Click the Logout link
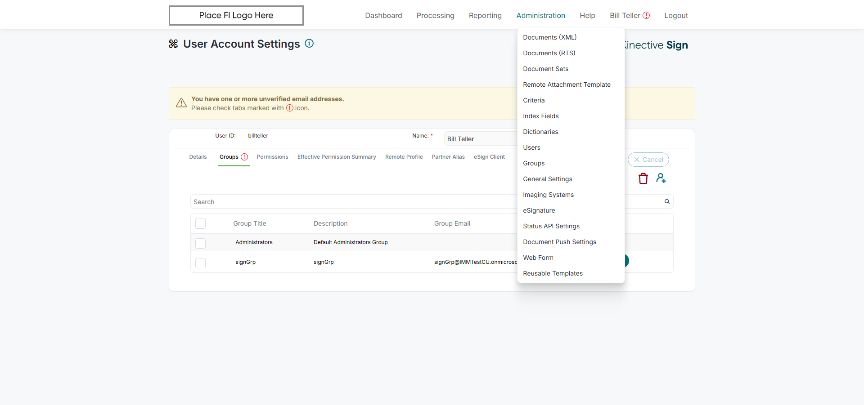This screenshot has width=864, height=405. [x=676, y=15]
